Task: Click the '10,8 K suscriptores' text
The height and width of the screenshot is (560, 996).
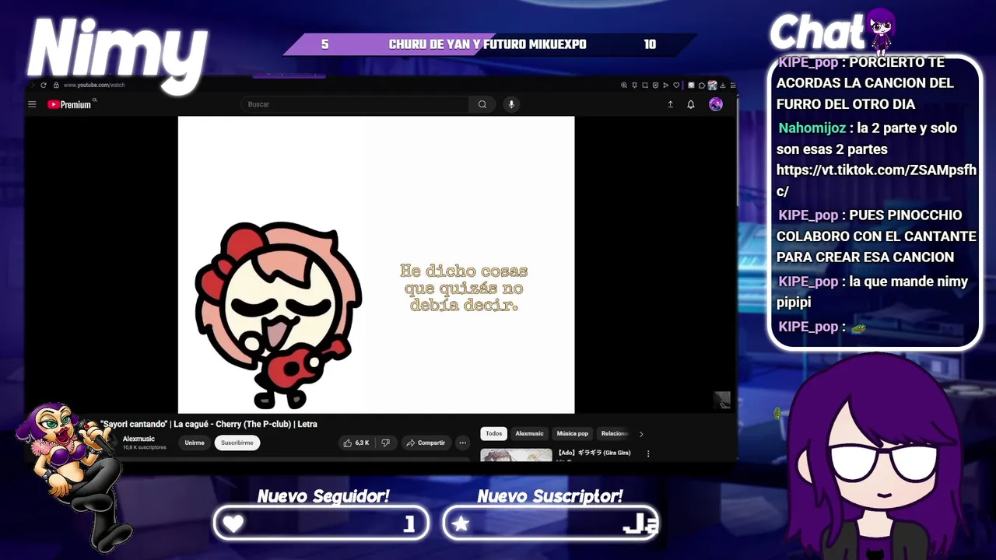Action: (x=145, y=448)
